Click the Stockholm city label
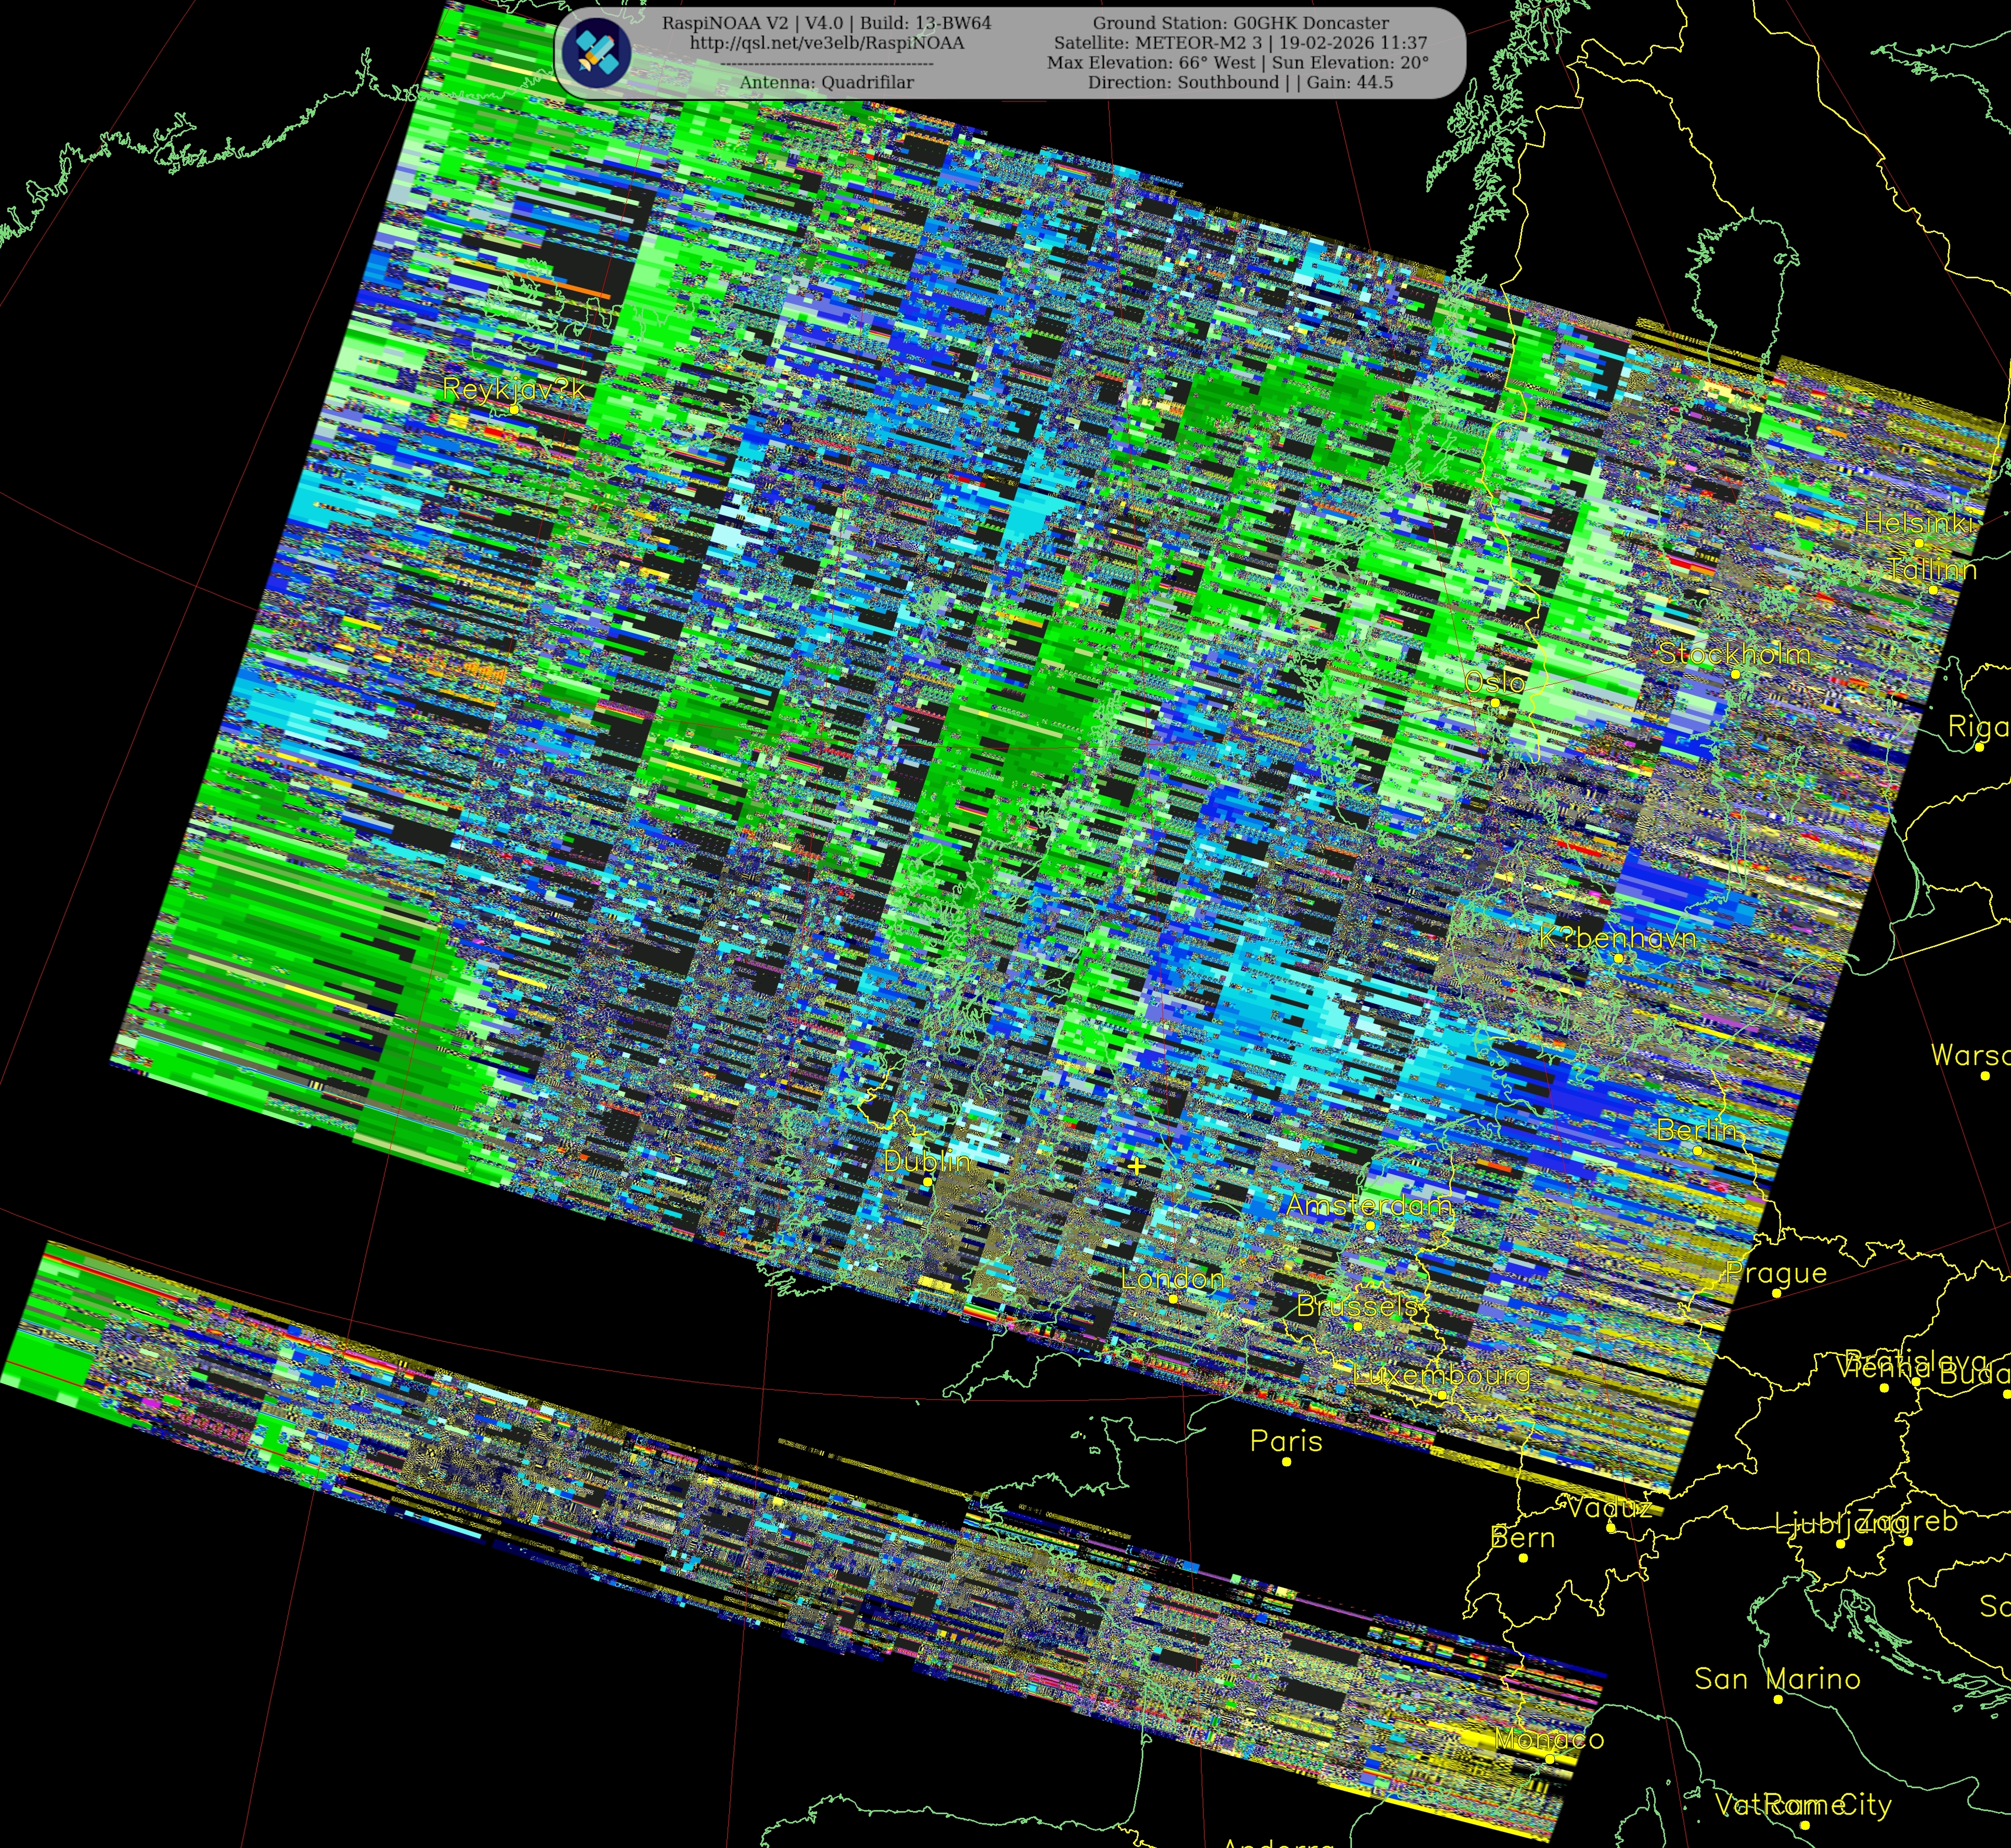 (x=1734, y=654)
